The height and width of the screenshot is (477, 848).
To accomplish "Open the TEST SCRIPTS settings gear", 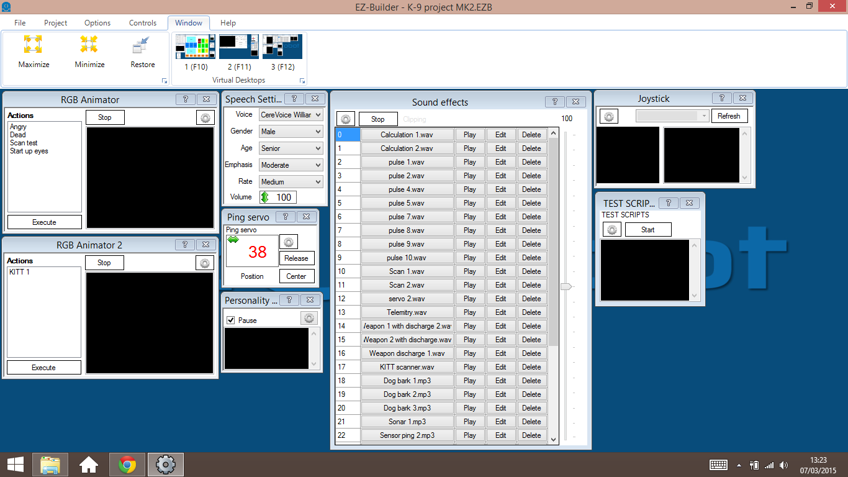I will pyautogui.click(x=611, y=229).
